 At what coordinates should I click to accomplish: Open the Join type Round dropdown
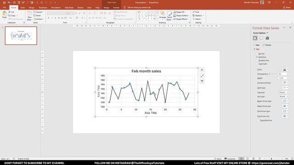tap(283, 97)
